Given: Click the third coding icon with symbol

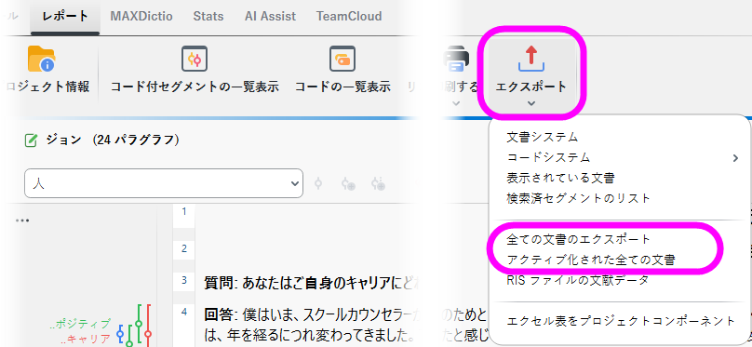Looking at the screenshot, I should (x=379, y=183).
